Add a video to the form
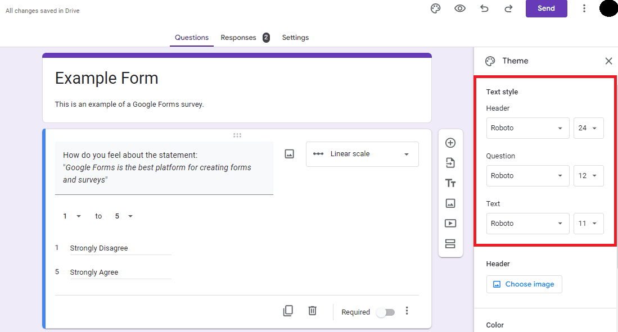Image resolution: width=618 pixels, height=332 pixels. [x=450, y=224]
